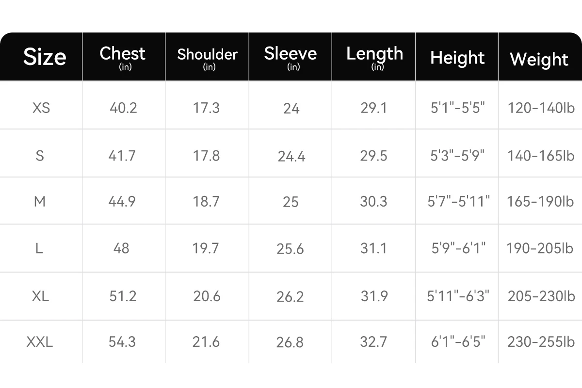The width and height of the screenshot is (582, 388).
Task: Click length value 29.5 in S row
Action: (x=373, y=155)
